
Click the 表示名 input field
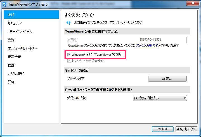point(163,40)
